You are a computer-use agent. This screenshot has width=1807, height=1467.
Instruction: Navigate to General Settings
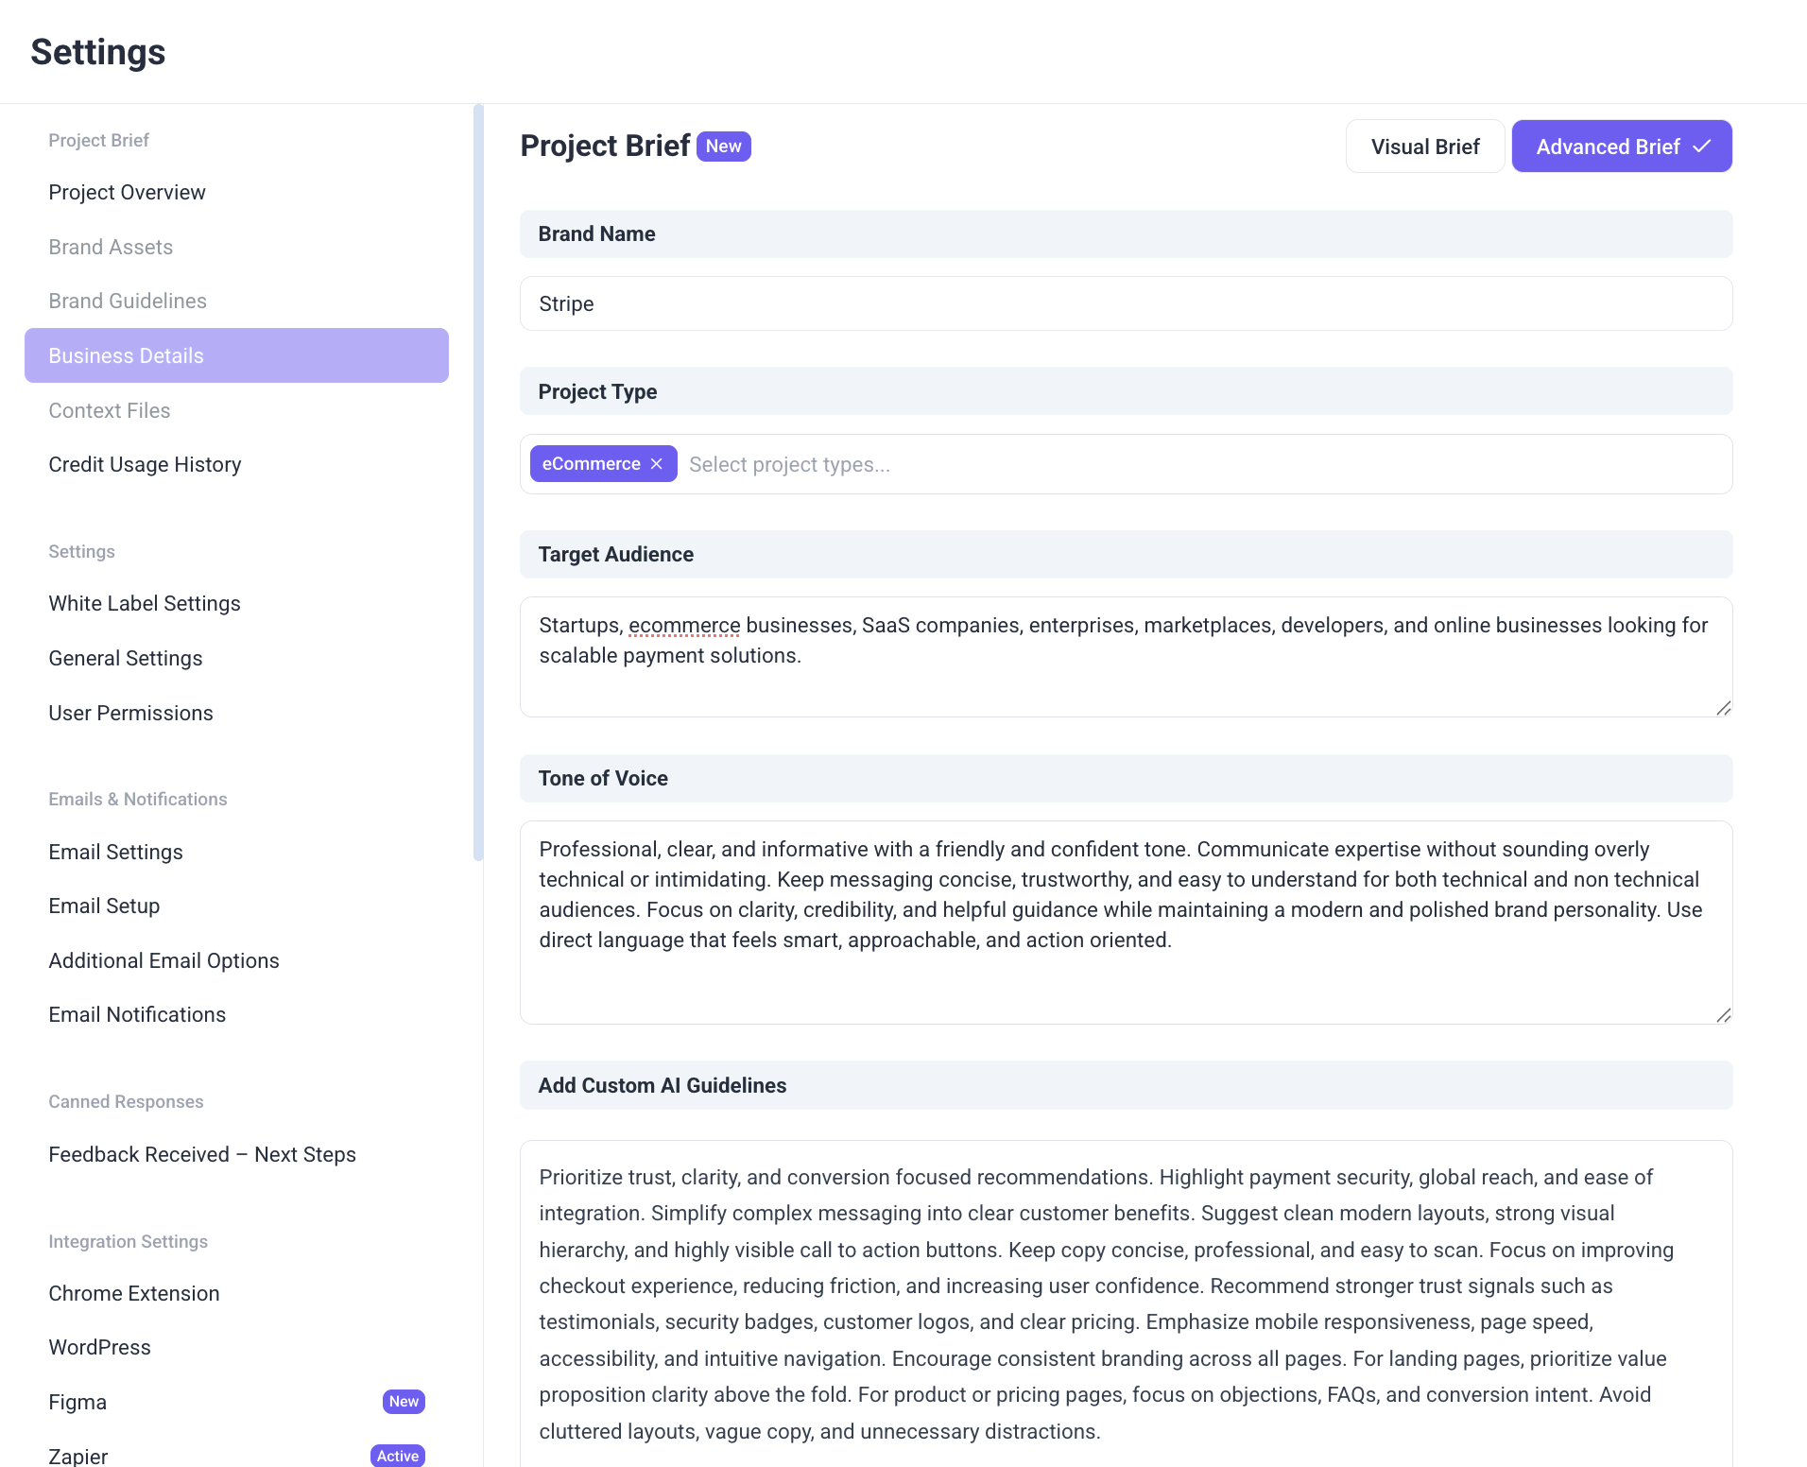[125, 658]
